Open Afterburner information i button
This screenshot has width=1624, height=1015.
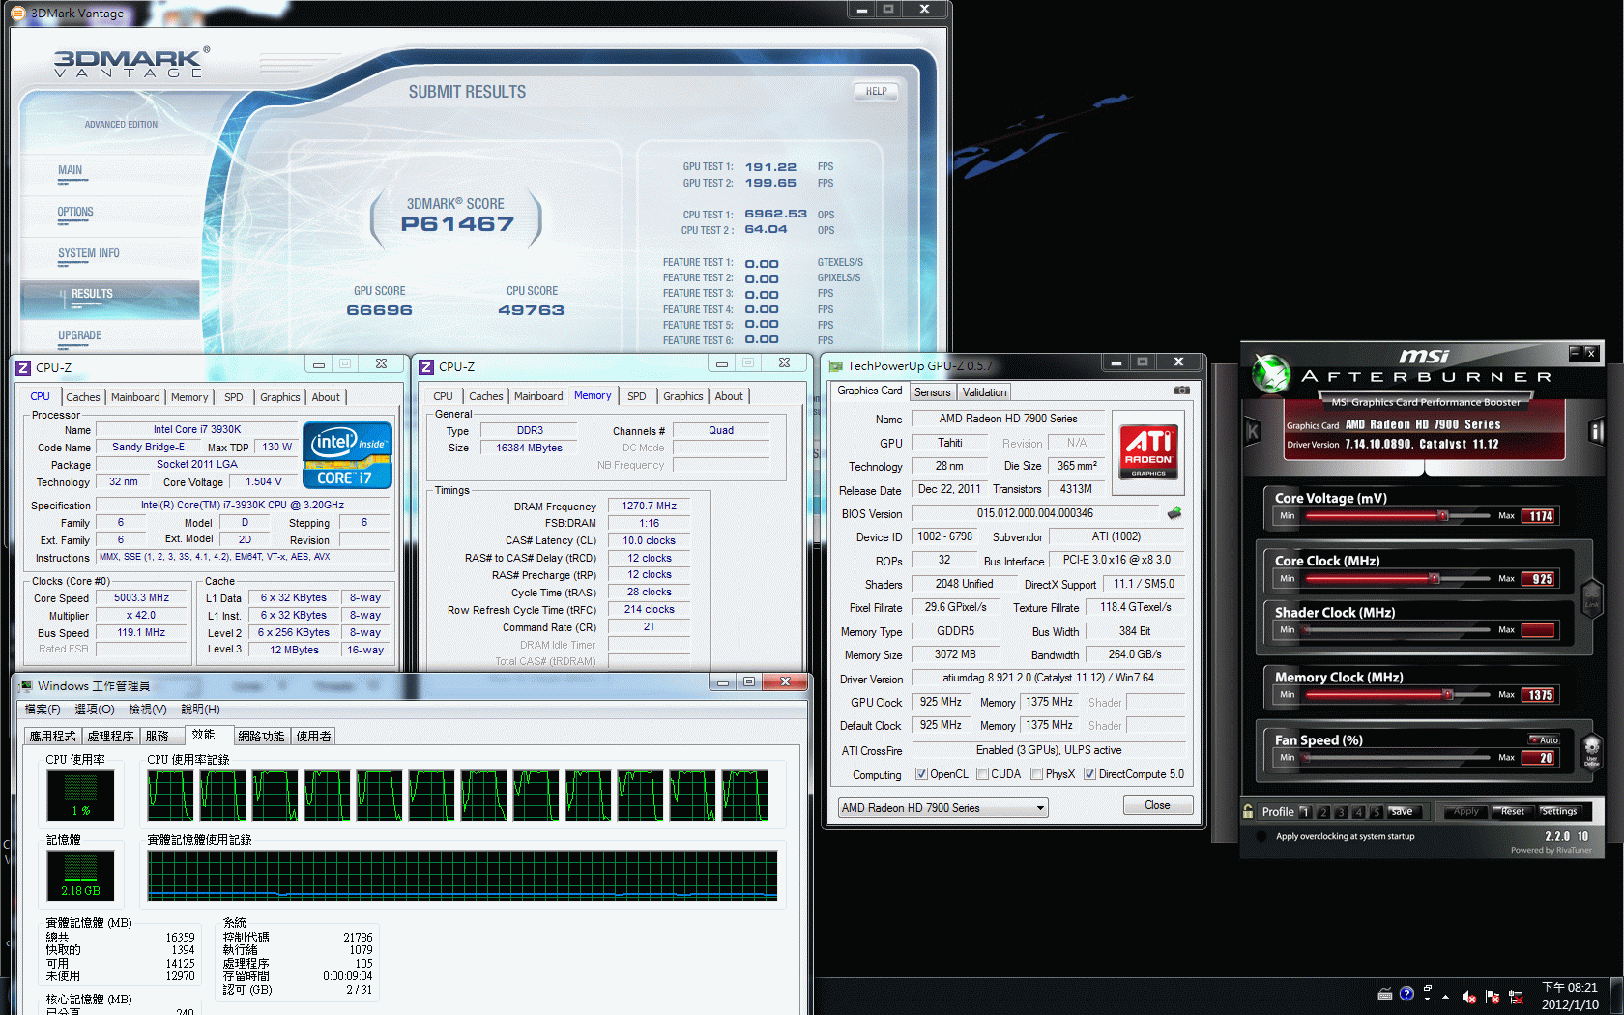[x=1596, y=431]
